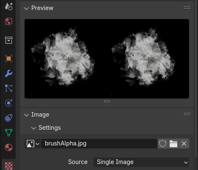Open the Object Constraints tab
198x170 pixels.
coord(8,118)
